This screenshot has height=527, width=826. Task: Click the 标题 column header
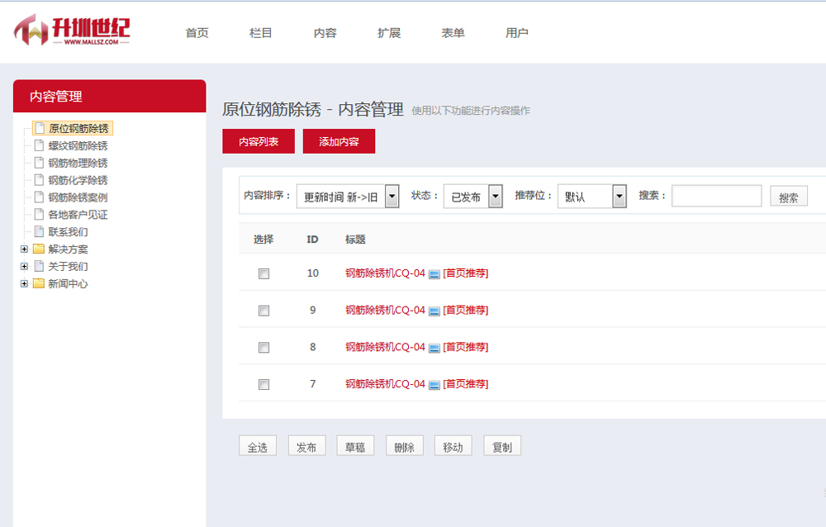(355, 240)
